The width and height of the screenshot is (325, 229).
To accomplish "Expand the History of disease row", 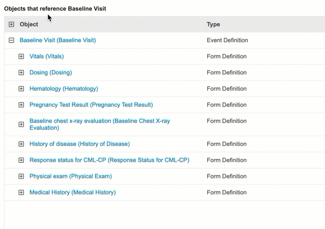I will pos(21,144).
